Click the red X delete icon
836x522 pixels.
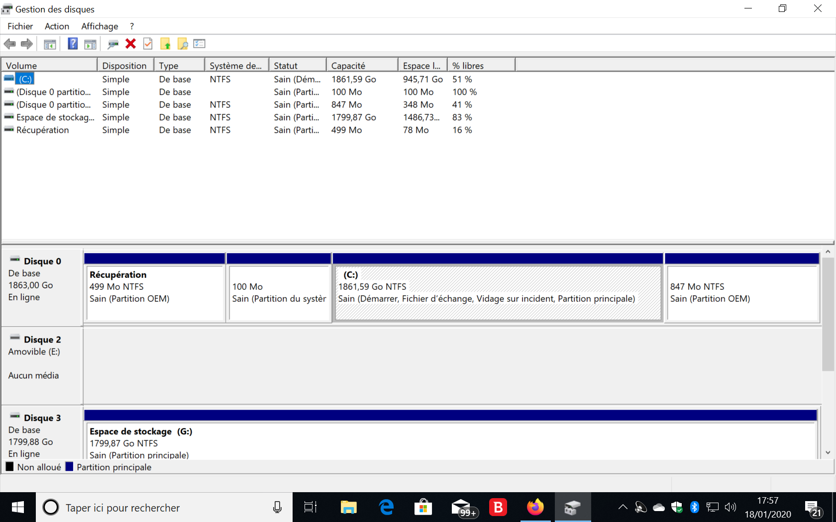(131, 44)
